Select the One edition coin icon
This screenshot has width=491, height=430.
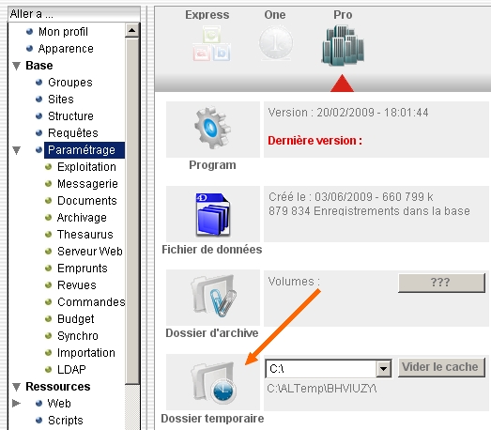click(x=276, y=42)
